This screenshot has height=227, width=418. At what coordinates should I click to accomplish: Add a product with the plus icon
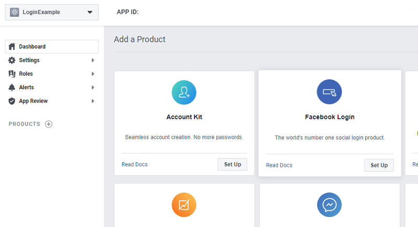point(49,124)
